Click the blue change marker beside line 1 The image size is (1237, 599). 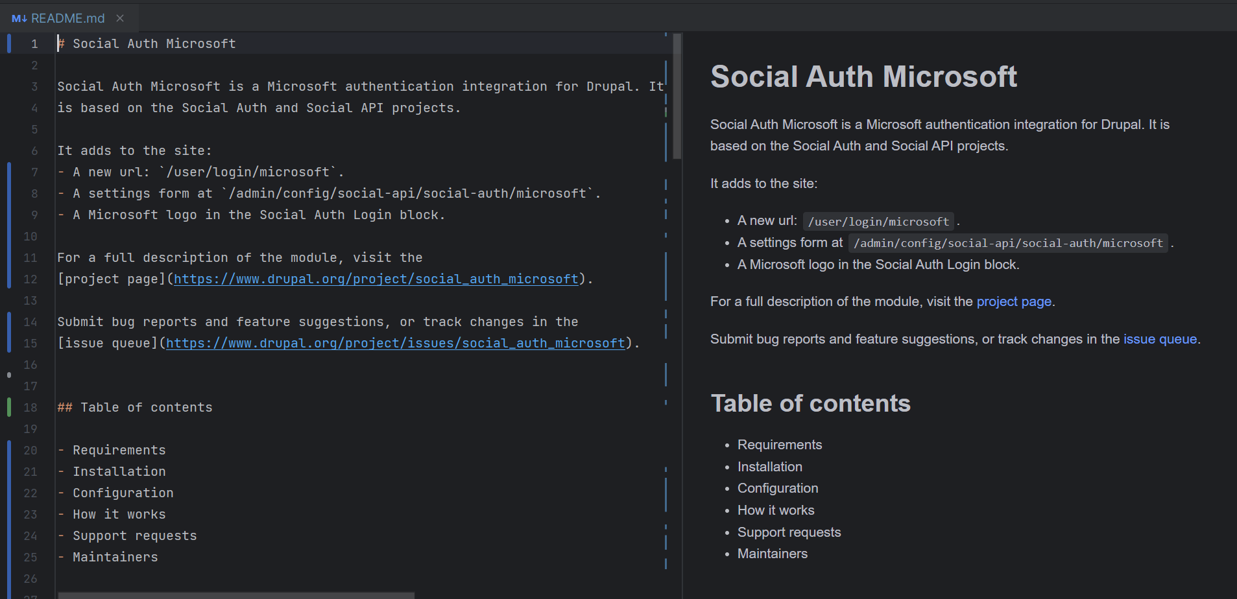point(9,43)
